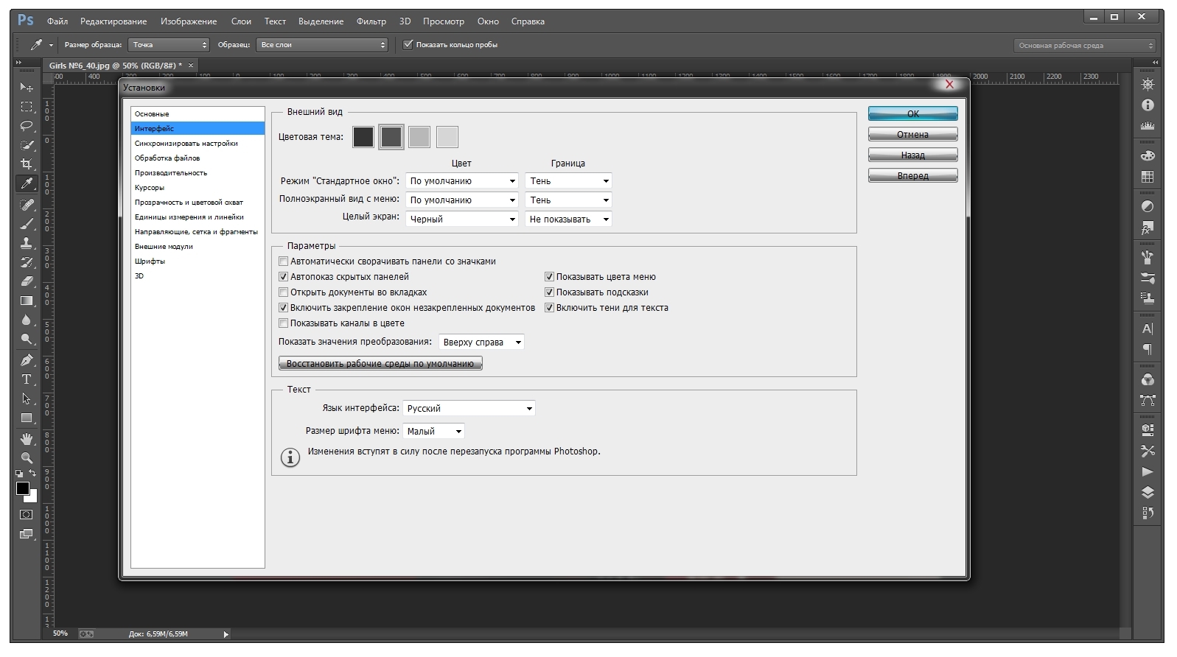Expand the 'Размер шрифта меню' dropdown

(433, 432)
